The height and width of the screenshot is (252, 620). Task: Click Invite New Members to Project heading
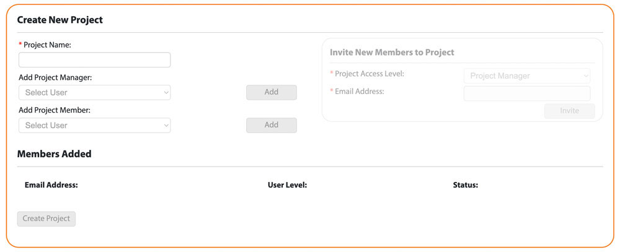click(x=392, y=53)
